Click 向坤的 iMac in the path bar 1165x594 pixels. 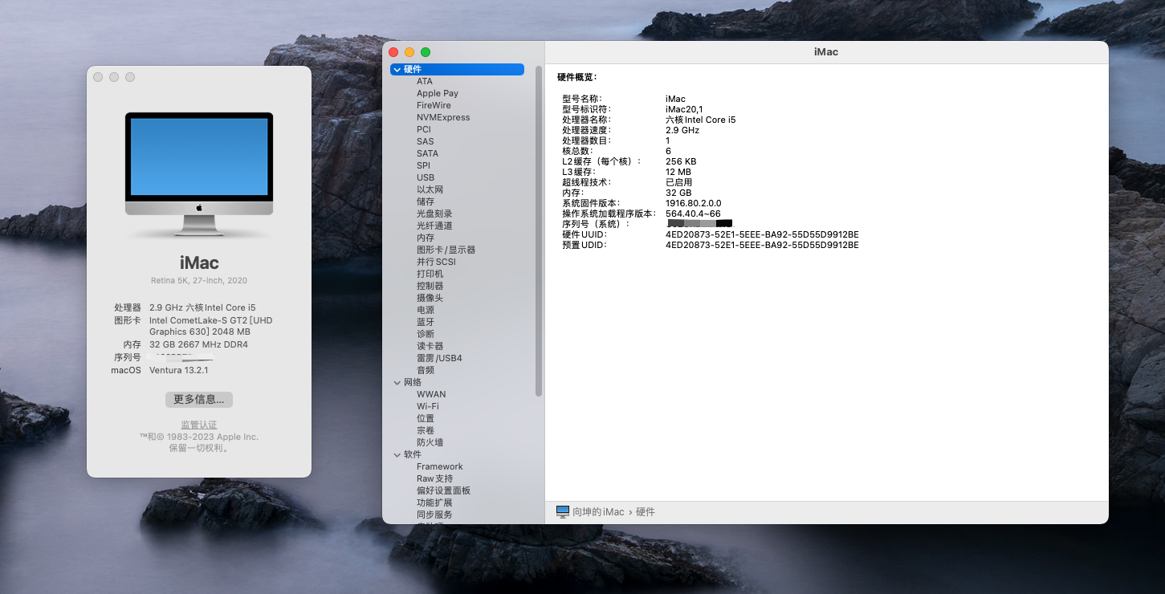tap(598, 511)
